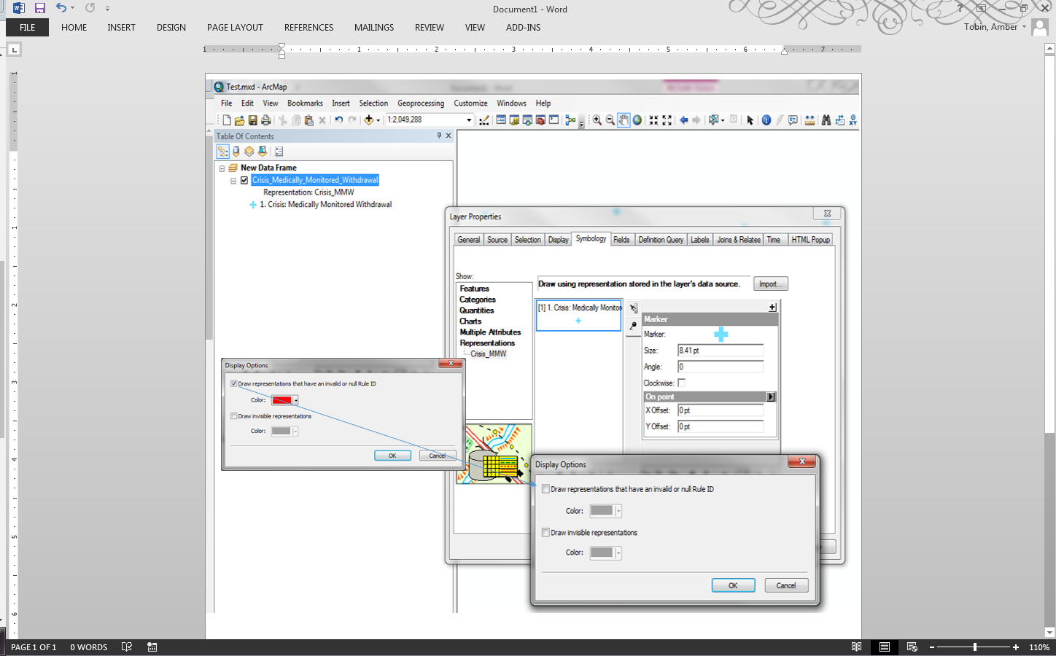The image size is (1056, 656).
Task: Click List By Selection icon in Table Of Contents
Action: (263, 152)
